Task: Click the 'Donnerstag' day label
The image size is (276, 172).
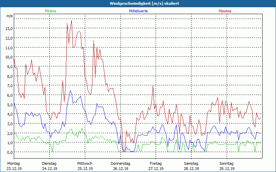Action: 120,164
